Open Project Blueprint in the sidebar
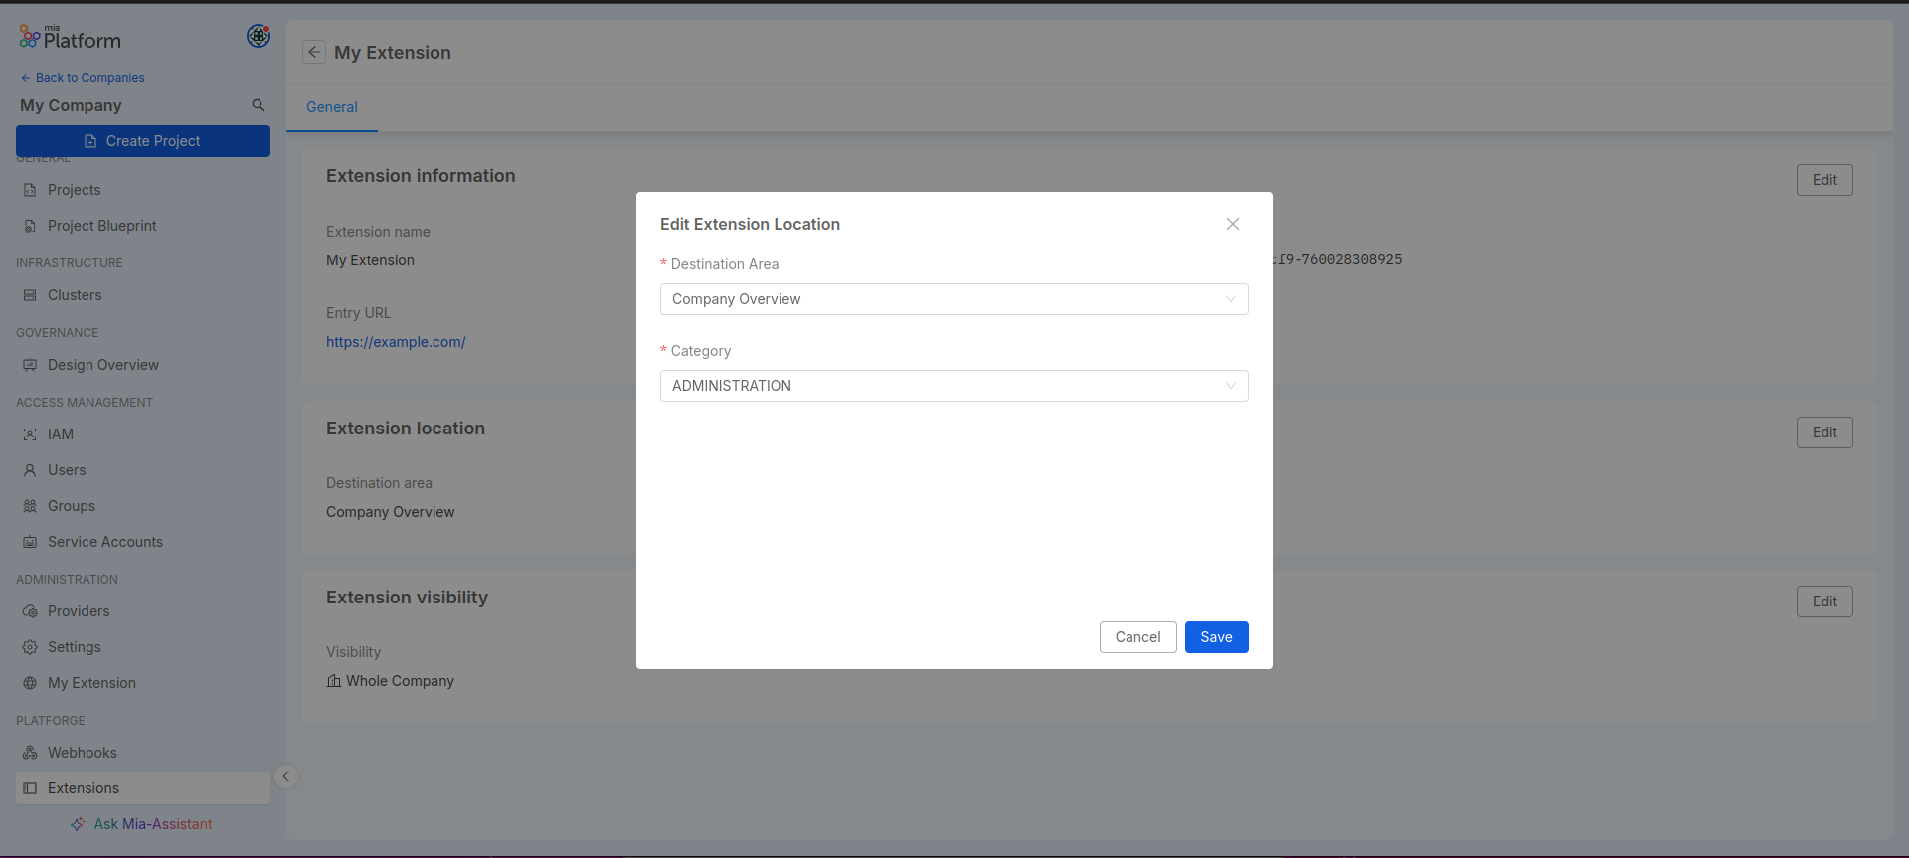The width and height of the screenshot is (1909, 858). coord(143,226)
